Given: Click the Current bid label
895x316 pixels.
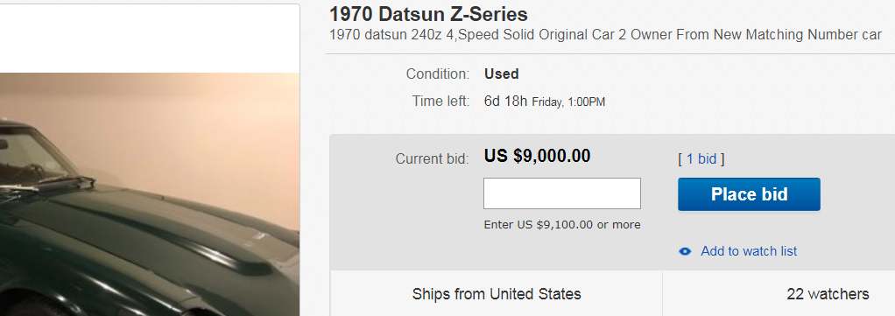Looking at the screenshot, I should tap(432, 159).
